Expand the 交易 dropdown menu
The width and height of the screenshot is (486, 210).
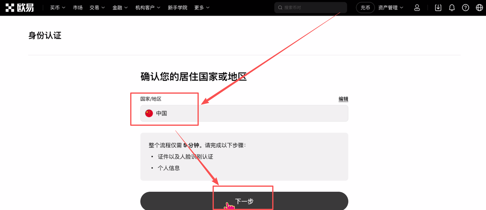pyautogui.click(x=97, y=8)
